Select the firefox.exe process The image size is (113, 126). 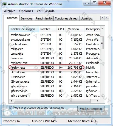tap(55, 68)
